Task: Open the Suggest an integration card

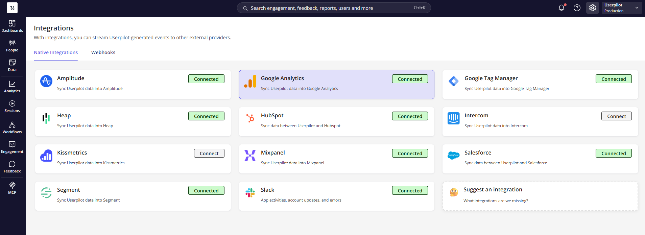Action: click(x=540, y=196)
